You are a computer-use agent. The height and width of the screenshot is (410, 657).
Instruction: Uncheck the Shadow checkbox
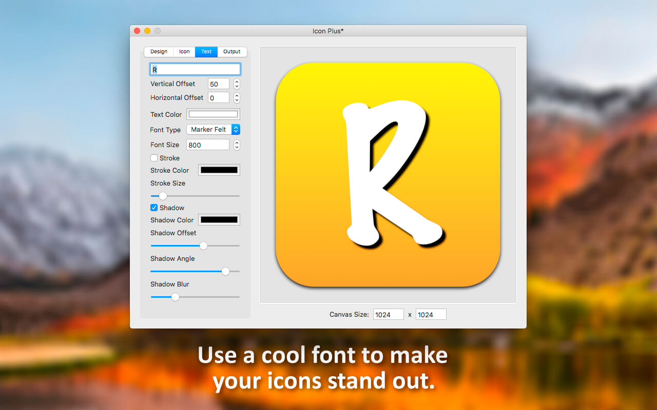pyautogui.click(x=154, y=208)
